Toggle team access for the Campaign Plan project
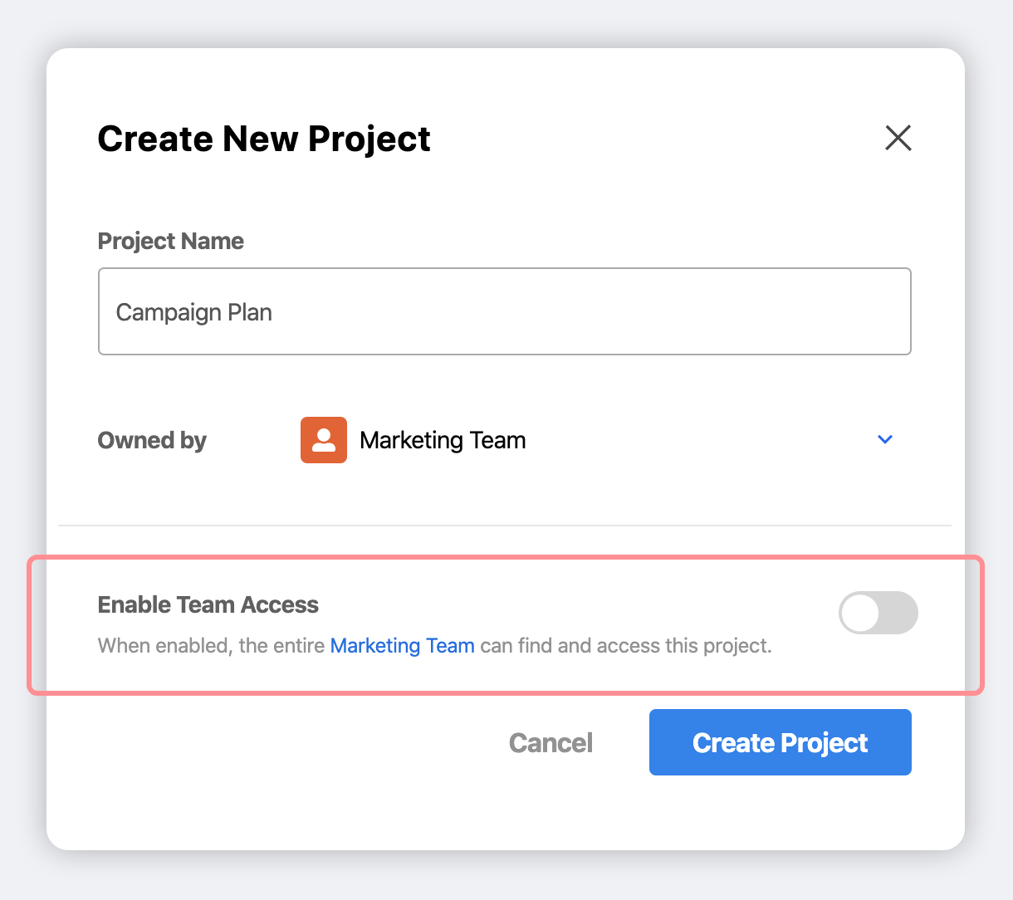The height and width of the screenshot is (900, 1013). [878, 613]
